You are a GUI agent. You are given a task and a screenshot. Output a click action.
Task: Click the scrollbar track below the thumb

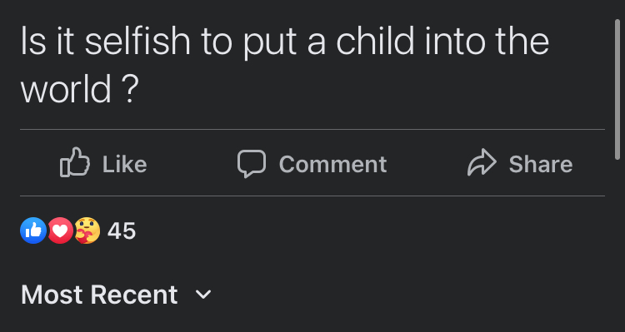tap(617, 245)
